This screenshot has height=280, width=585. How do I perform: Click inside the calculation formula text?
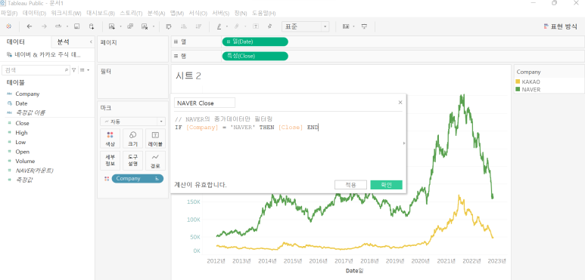click(246, 128)
